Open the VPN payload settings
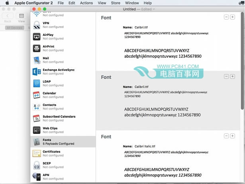This screenshot has width=245, height=184. click(x=63, y=25)
